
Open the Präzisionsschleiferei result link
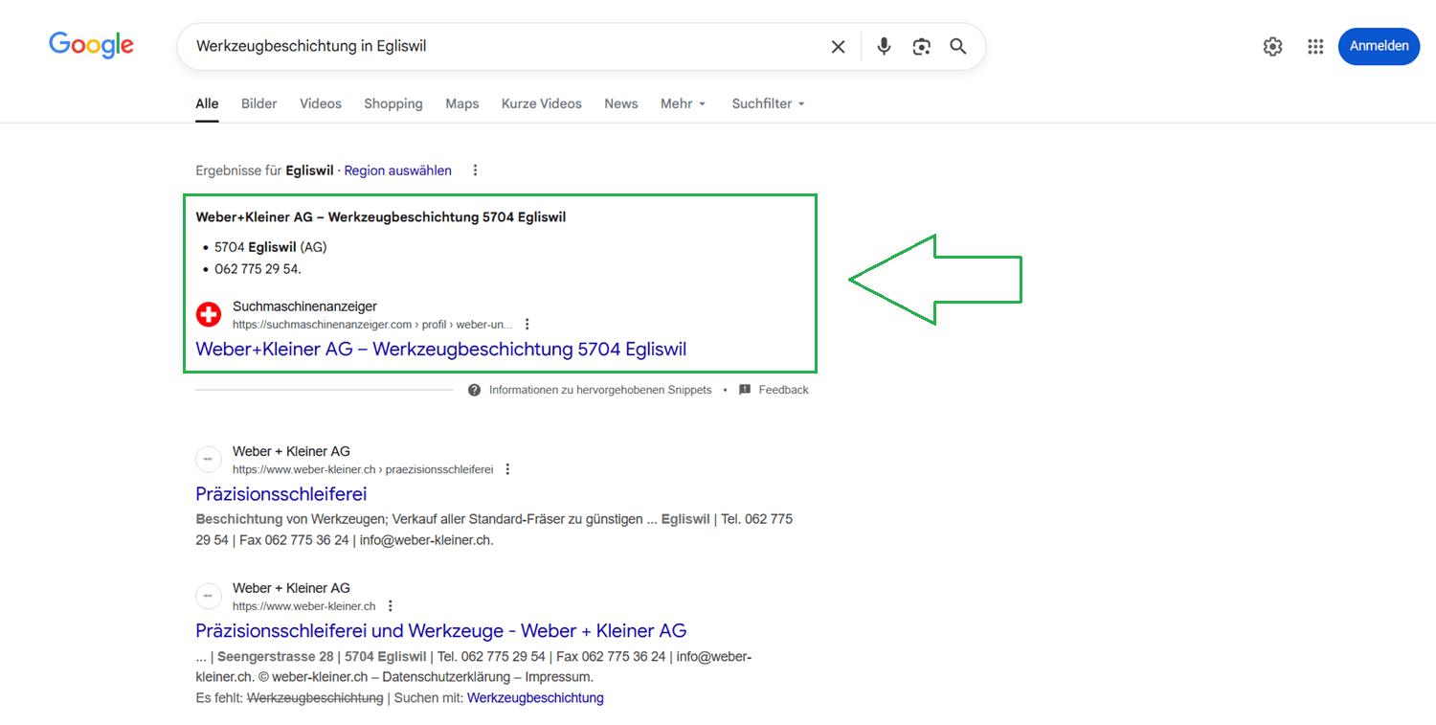280,494
